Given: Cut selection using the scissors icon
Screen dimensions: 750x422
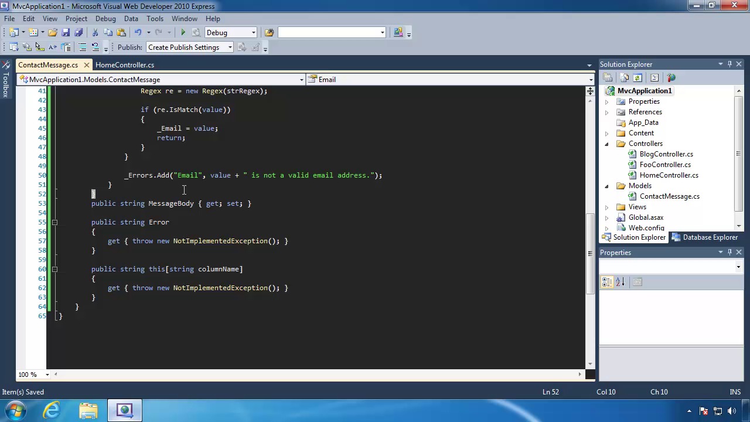Looking at the screenshot, I should pos(95,32).
